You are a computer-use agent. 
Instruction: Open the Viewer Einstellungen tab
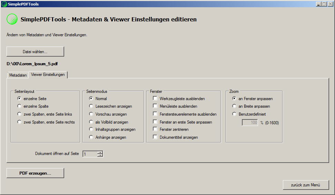pos(48,75)
